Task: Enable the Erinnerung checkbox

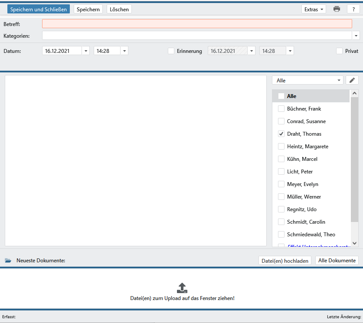Action: 171,51
